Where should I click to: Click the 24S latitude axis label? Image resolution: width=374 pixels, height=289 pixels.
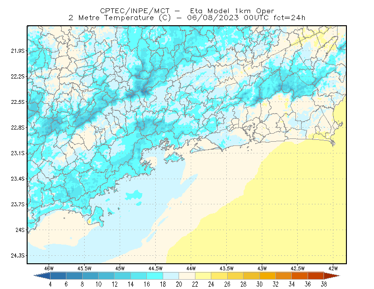coord(20,230)
